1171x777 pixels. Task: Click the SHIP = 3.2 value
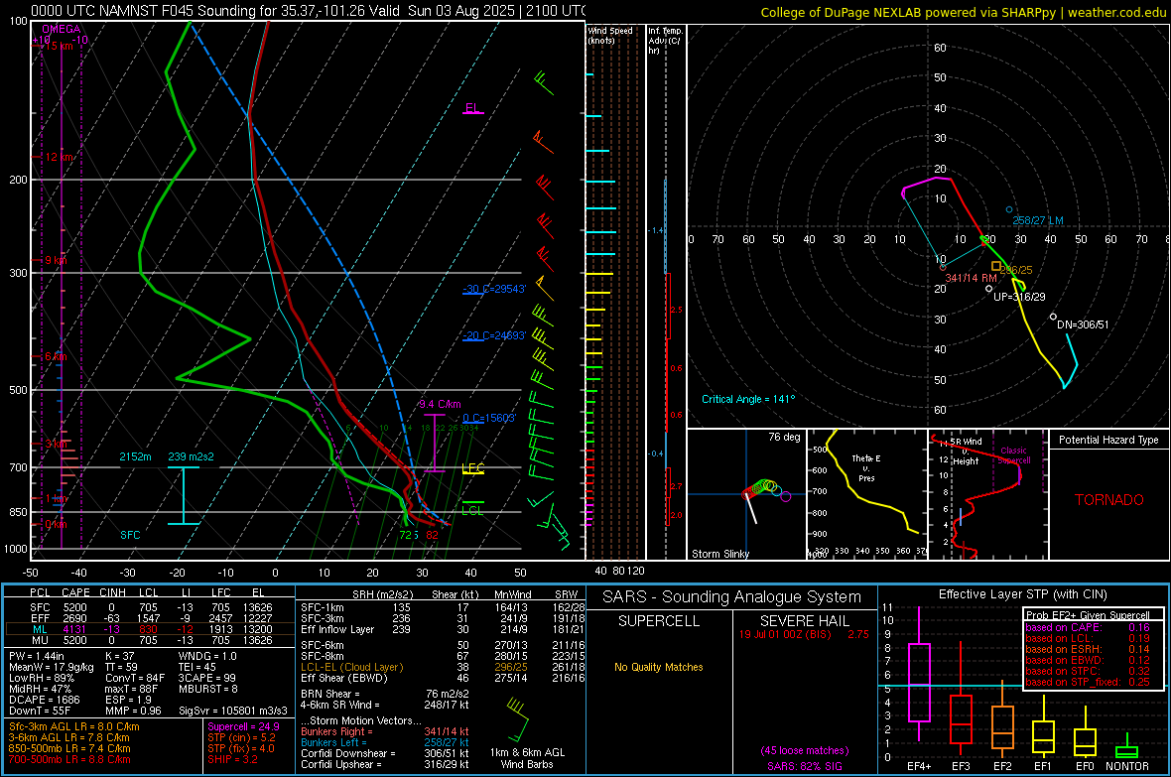pos(232,759)
